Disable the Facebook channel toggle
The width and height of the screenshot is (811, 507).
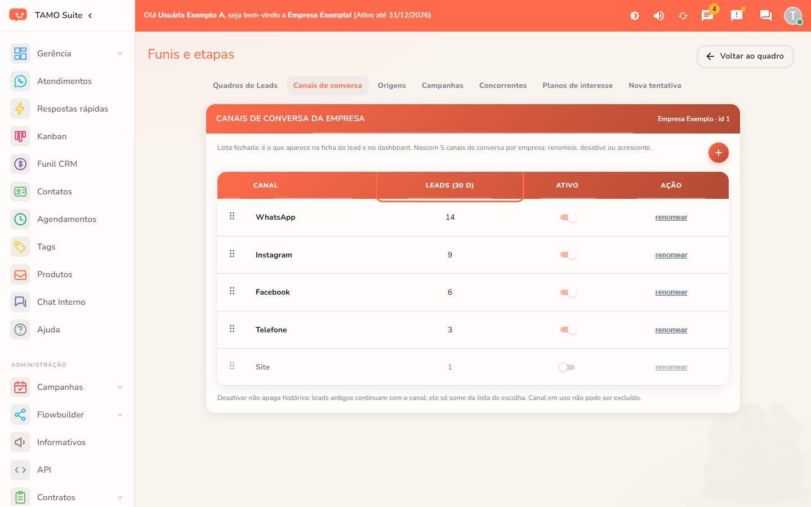click(568, 292)
